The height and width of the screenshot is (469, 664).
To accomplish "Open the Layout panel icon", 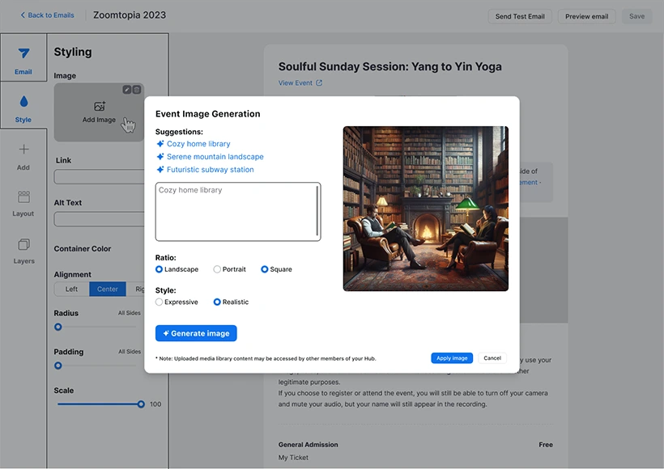I will 23,202.
